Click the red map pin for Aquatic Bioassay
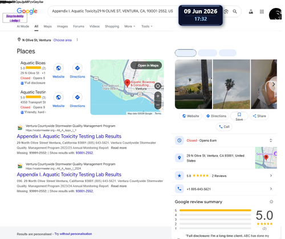285x239 pixels. point(127,83)
